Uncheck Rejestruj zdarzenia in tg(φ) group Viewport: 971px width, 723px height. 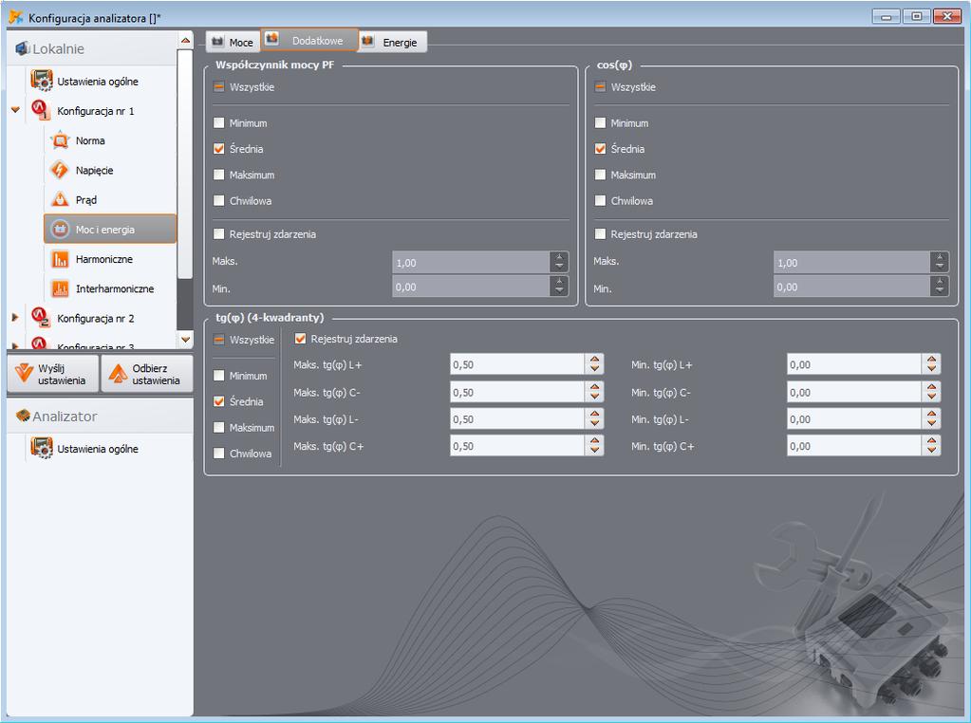tap(300, 339)
